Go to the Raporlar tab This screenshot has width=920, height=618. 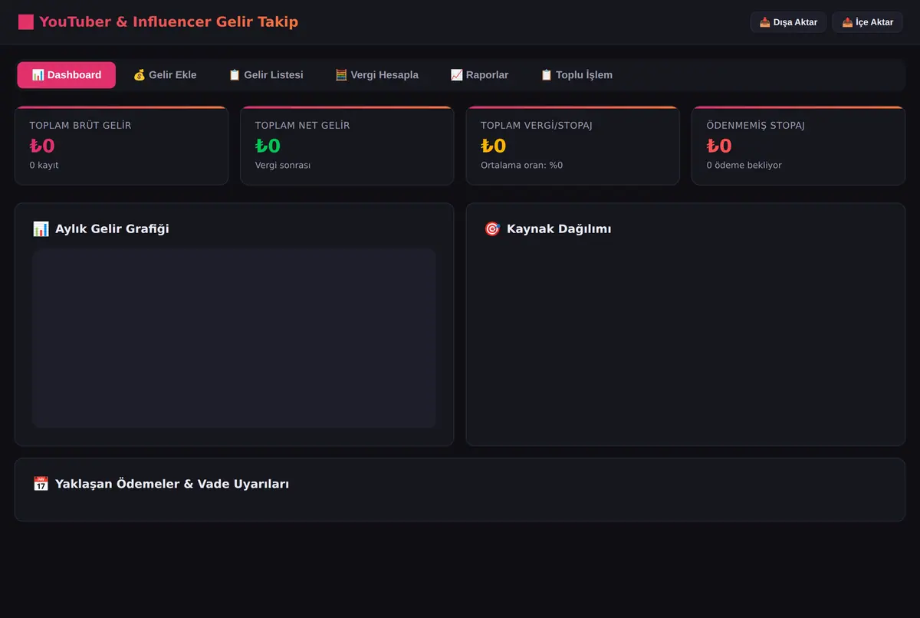pyautogui.click(x=479, y=75)
